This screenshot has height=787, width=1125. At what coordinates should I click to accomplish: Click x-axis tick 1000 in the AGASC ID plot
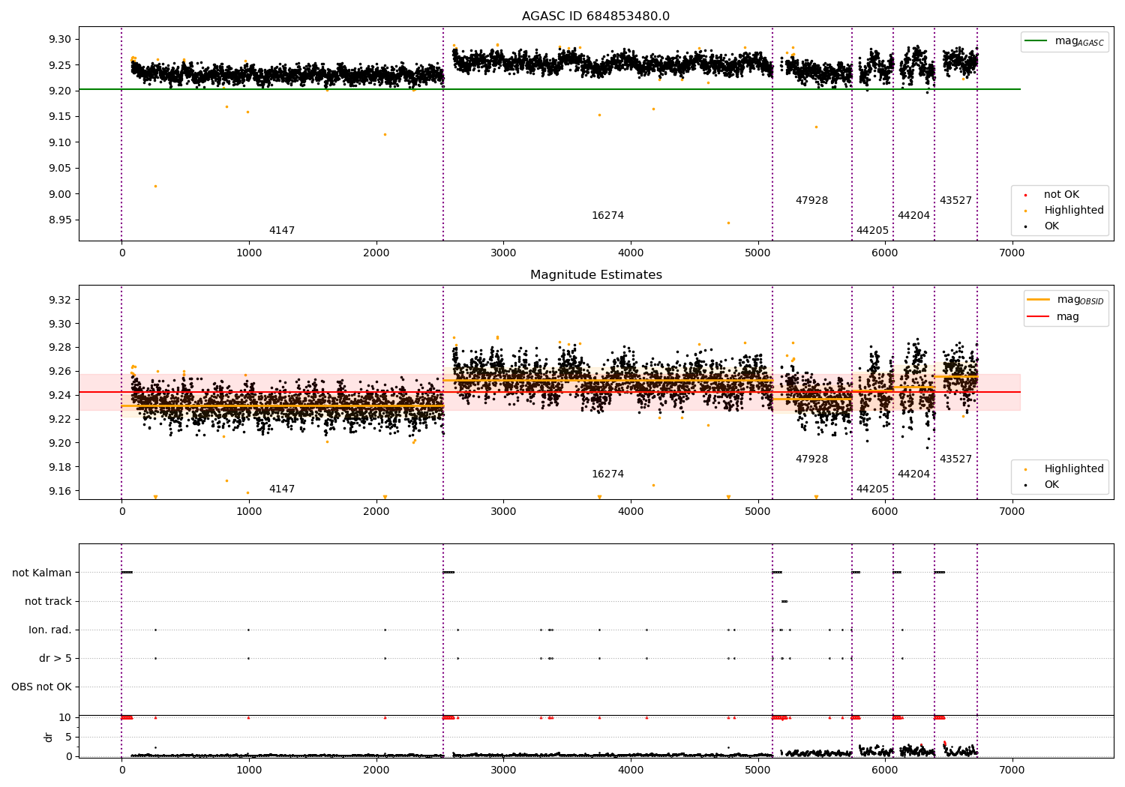click(x=249, y=253)
